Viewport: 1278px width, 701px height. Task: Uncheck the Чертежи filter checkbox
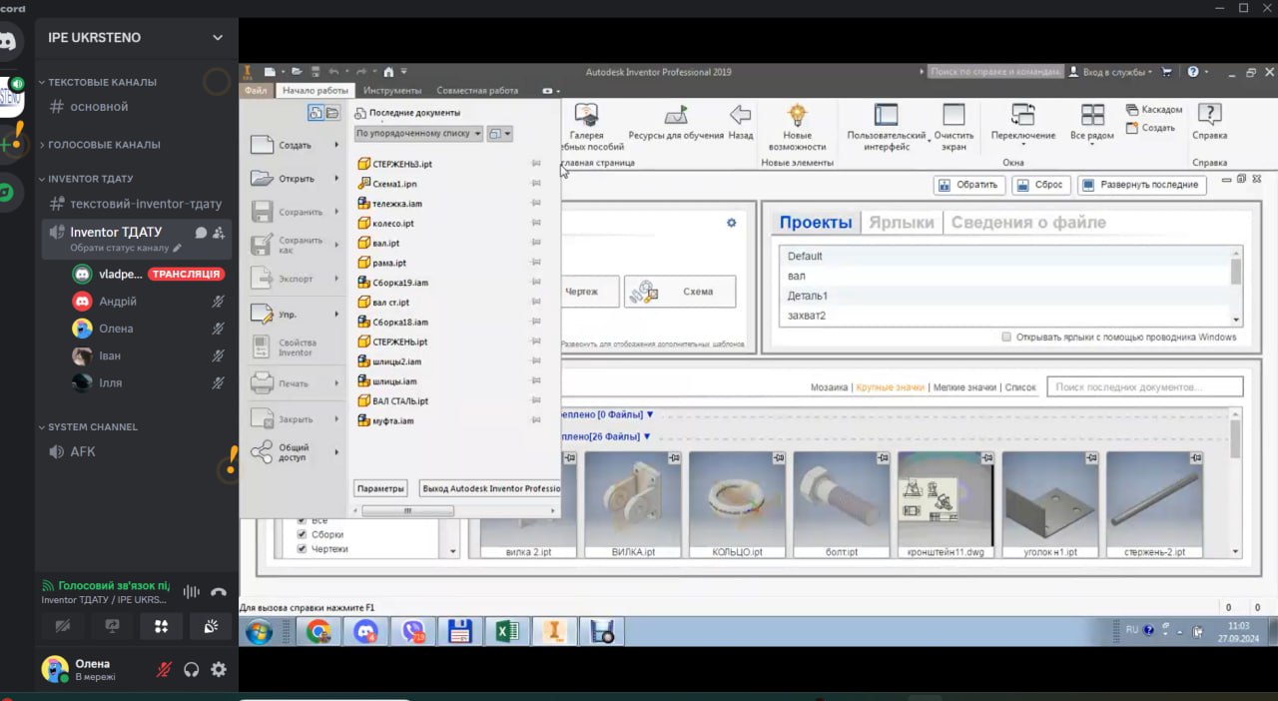pos(303,549)
